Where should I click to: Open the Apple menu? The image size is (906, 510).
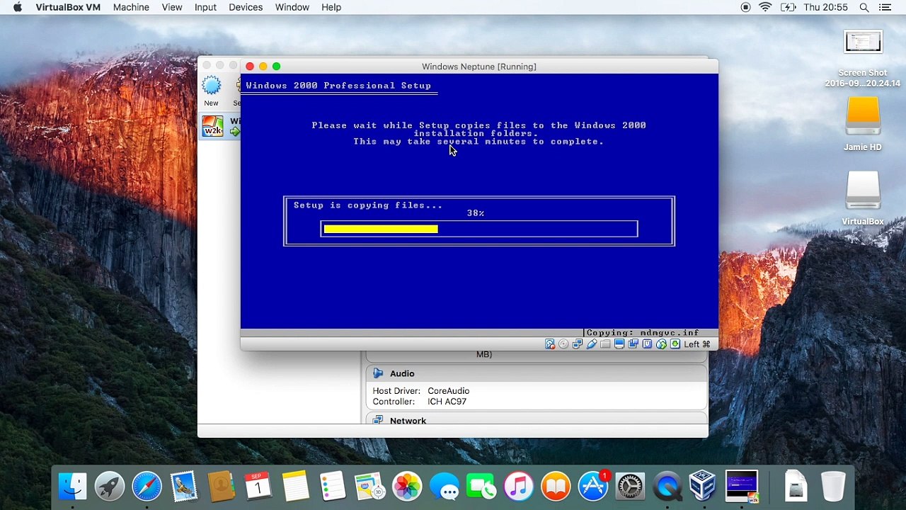pos(18,7)
